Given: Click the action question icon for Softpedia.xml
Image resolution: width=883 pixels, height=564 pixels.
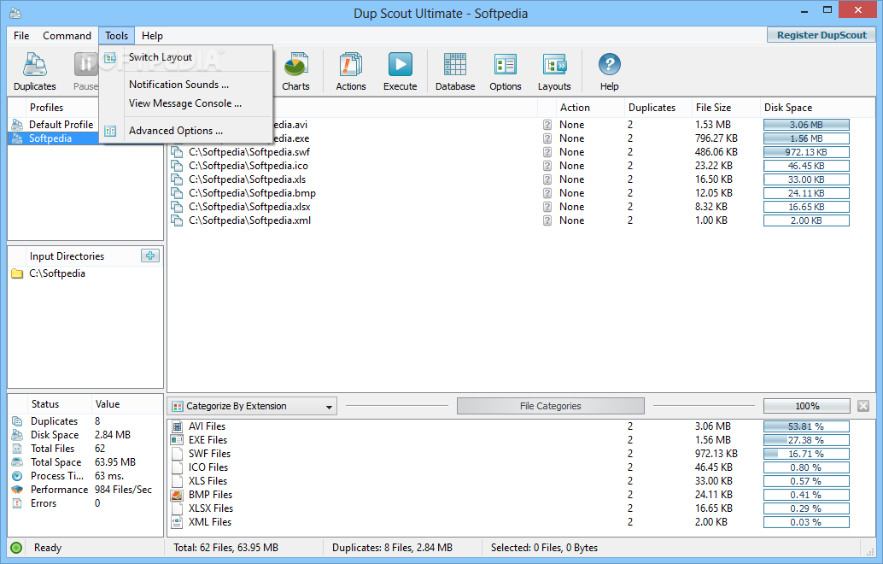Looking at the screenshot, I should (547, 220).
